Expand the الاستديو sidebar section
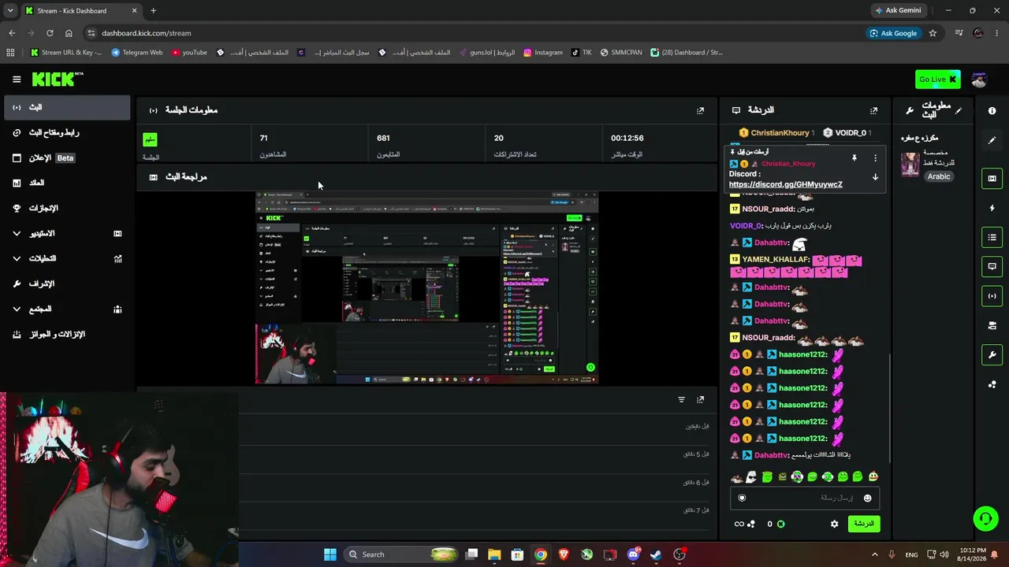Viewport: 1009px width, 567px height. (67, 234)
